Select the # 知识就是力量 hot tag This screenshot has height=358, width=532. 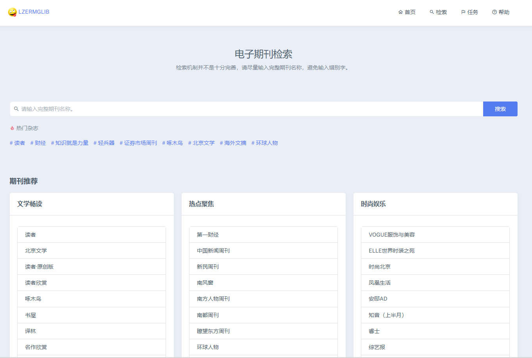[70, 143]
